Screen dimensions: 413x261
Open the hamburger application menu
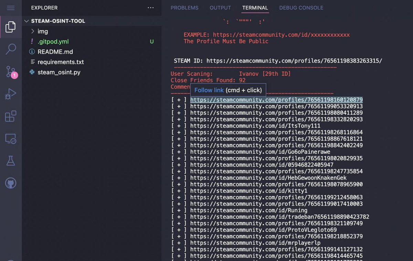(11, 8)
